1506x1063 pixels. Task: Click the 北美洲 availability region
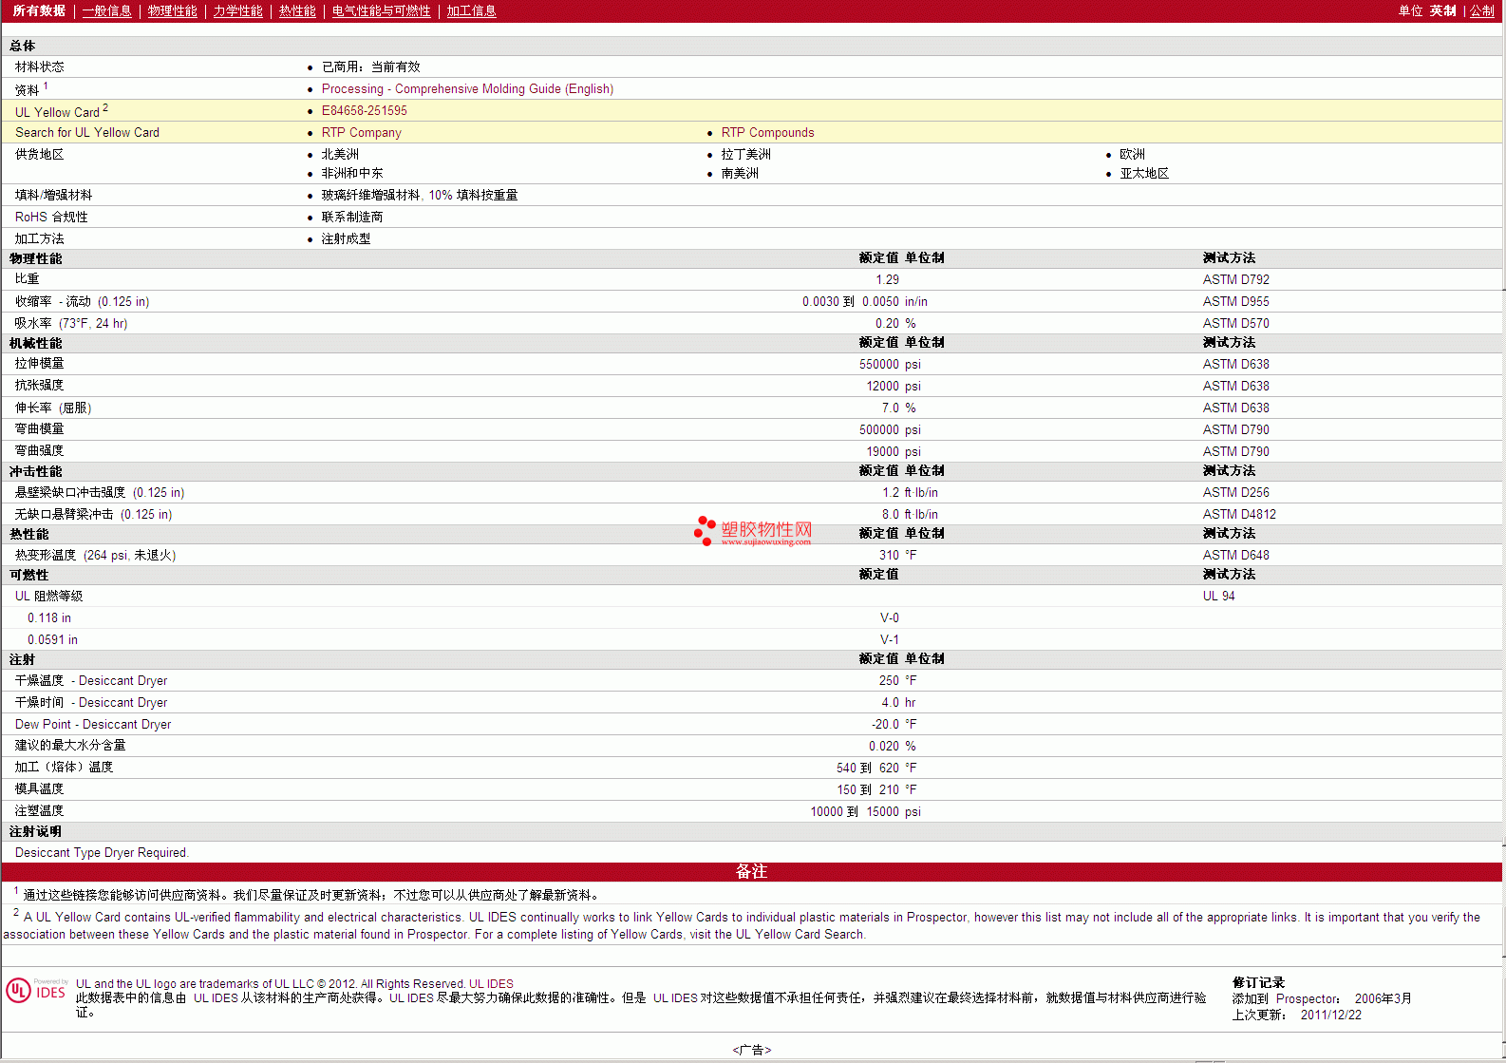[x=340, y=154]
